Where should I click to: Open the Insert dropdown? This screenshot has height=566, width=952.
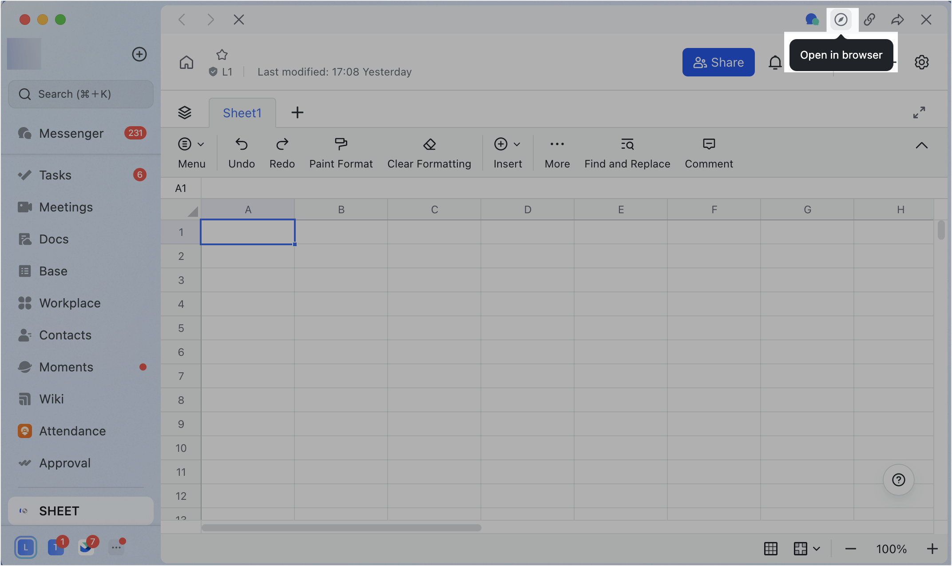pos(508,153)
